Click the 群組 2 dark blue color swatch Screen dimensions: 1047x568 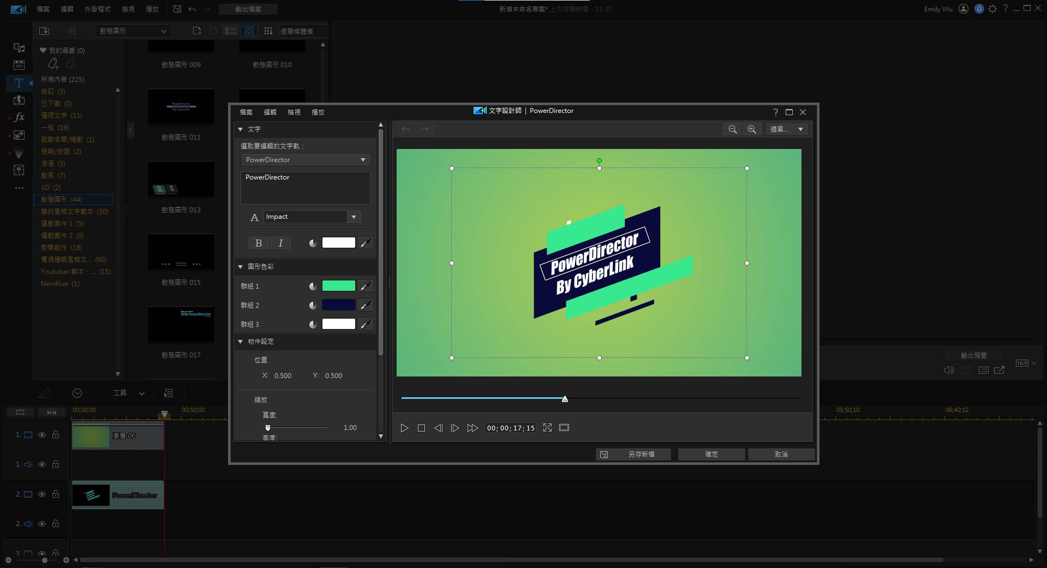point(338,305)
